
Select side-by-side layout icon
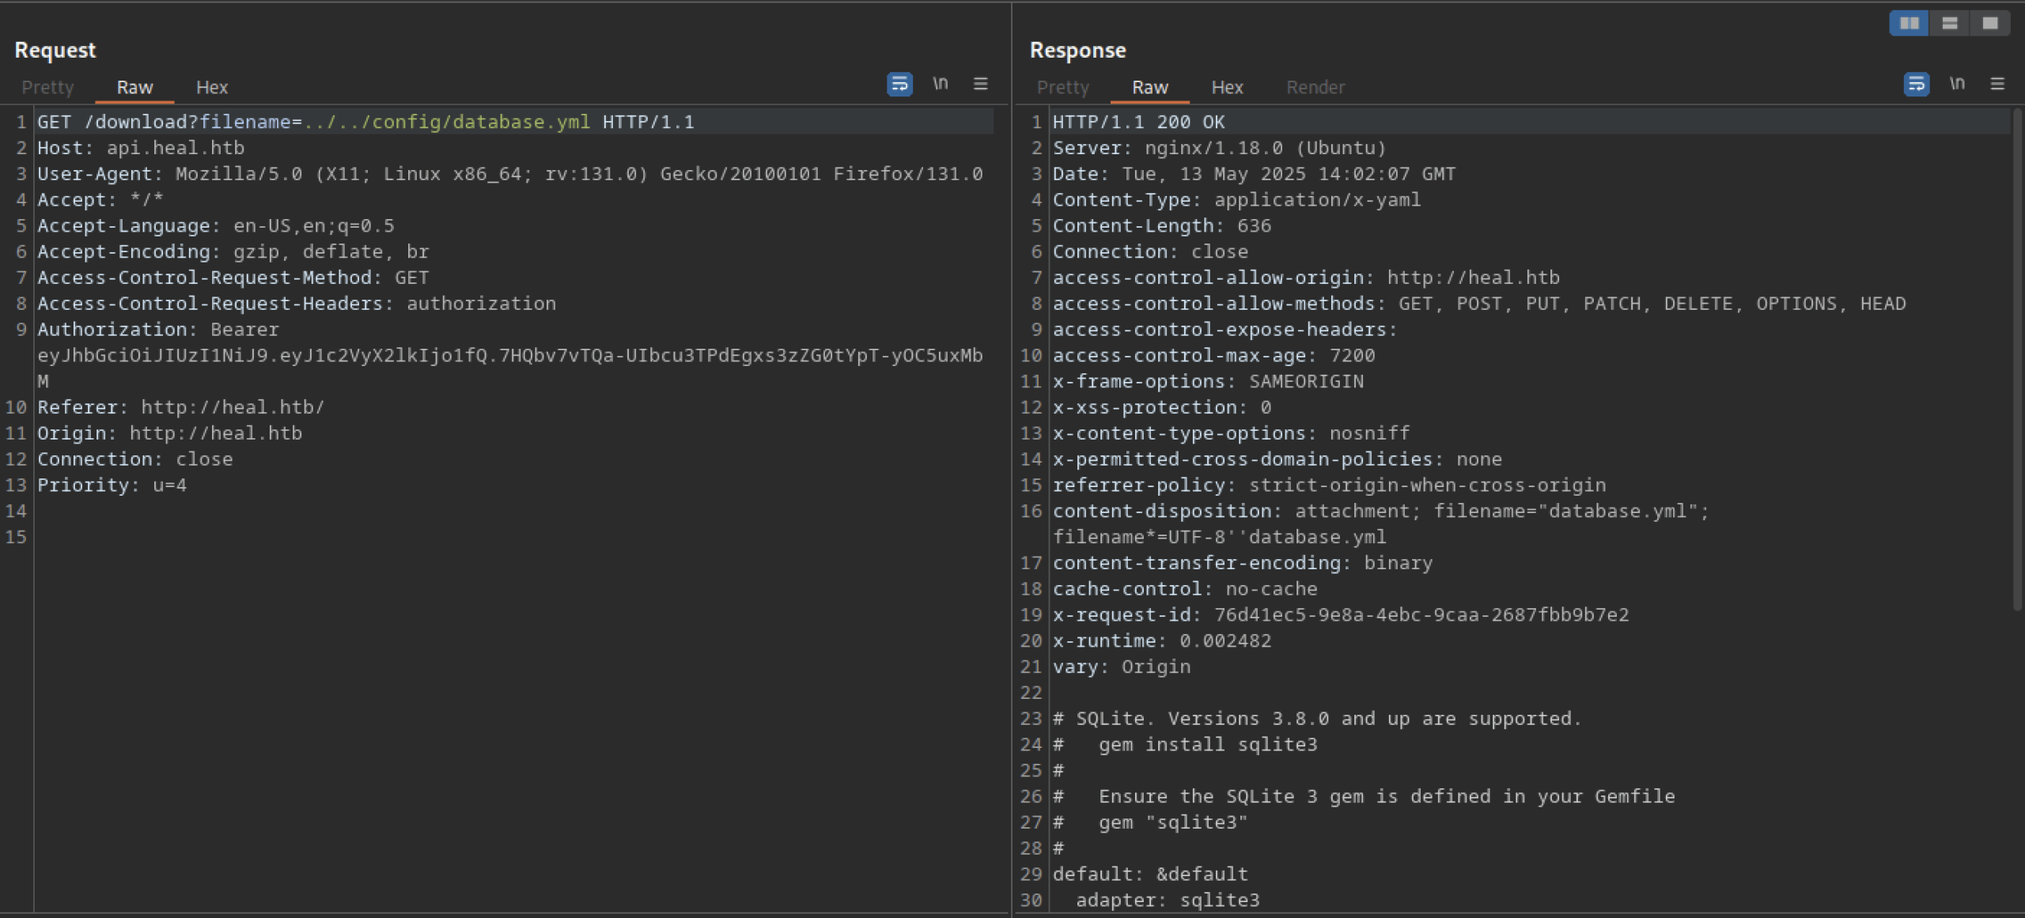point(1909,23)
